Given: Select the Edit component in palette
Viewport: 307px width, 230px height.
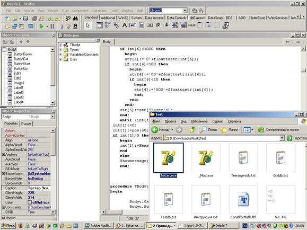Looking at the screenshot, I should [x=133, y=25].
